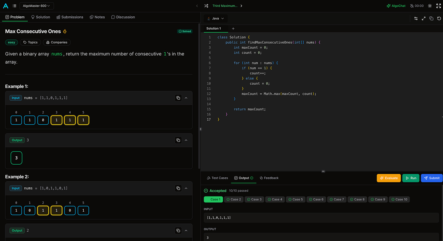Open AlgoChat assistant
Image resolution: width=443 pixels, height=241 pixels.
[396, 6]
